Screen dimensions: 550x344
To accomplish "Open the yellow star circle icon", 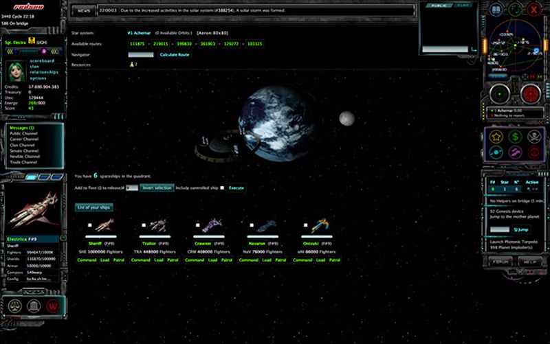I will tap(496, 137).
